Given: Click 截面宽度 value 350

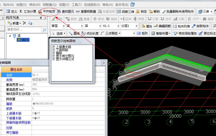Looking at the screenshot, I should click(68, 84).
